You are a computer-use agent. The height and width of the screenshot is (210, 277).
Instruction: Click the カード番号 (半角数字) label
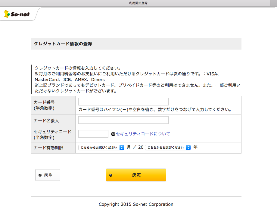[x=44, y=105]
